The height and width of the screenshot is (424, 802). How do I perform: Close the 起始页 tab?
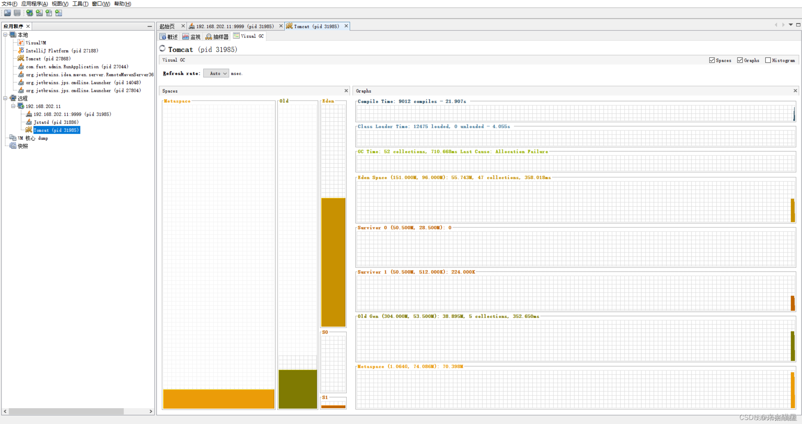click(183, 26)
